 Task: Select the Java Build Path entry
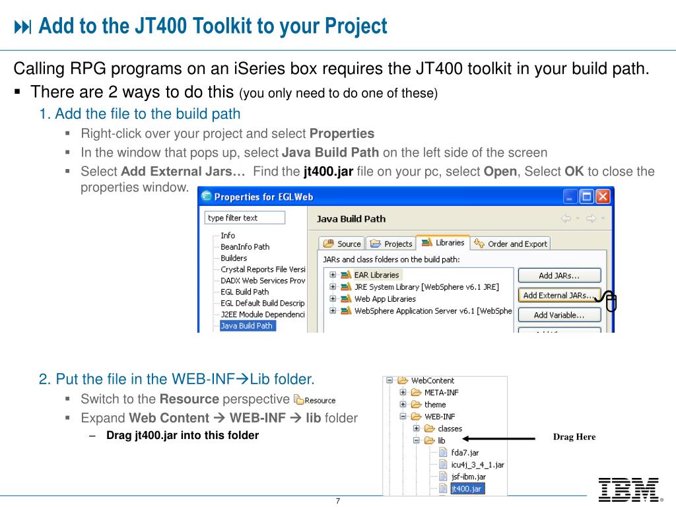247,325
